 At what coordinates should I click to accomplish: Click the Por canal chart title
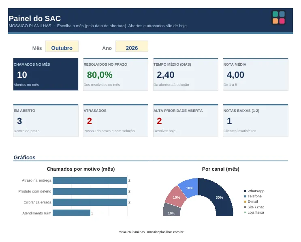[220, 169]
